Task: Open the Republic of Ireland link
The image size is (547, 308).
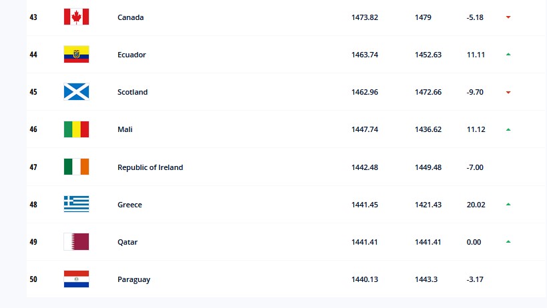Action: click(150, 167)
